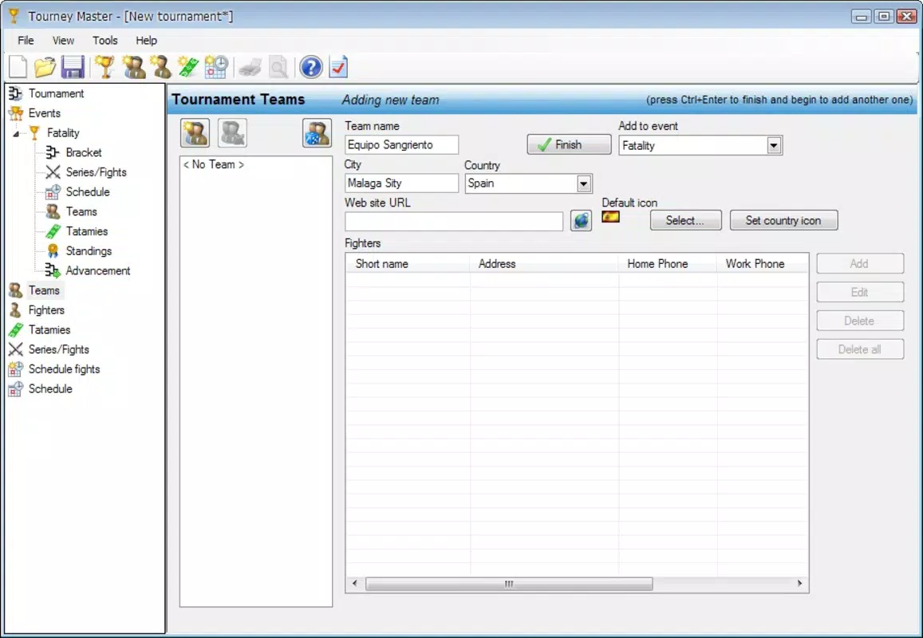Click the Edit fighter button
This screenshot has width=923, height=638.
[x=860, y=293]
